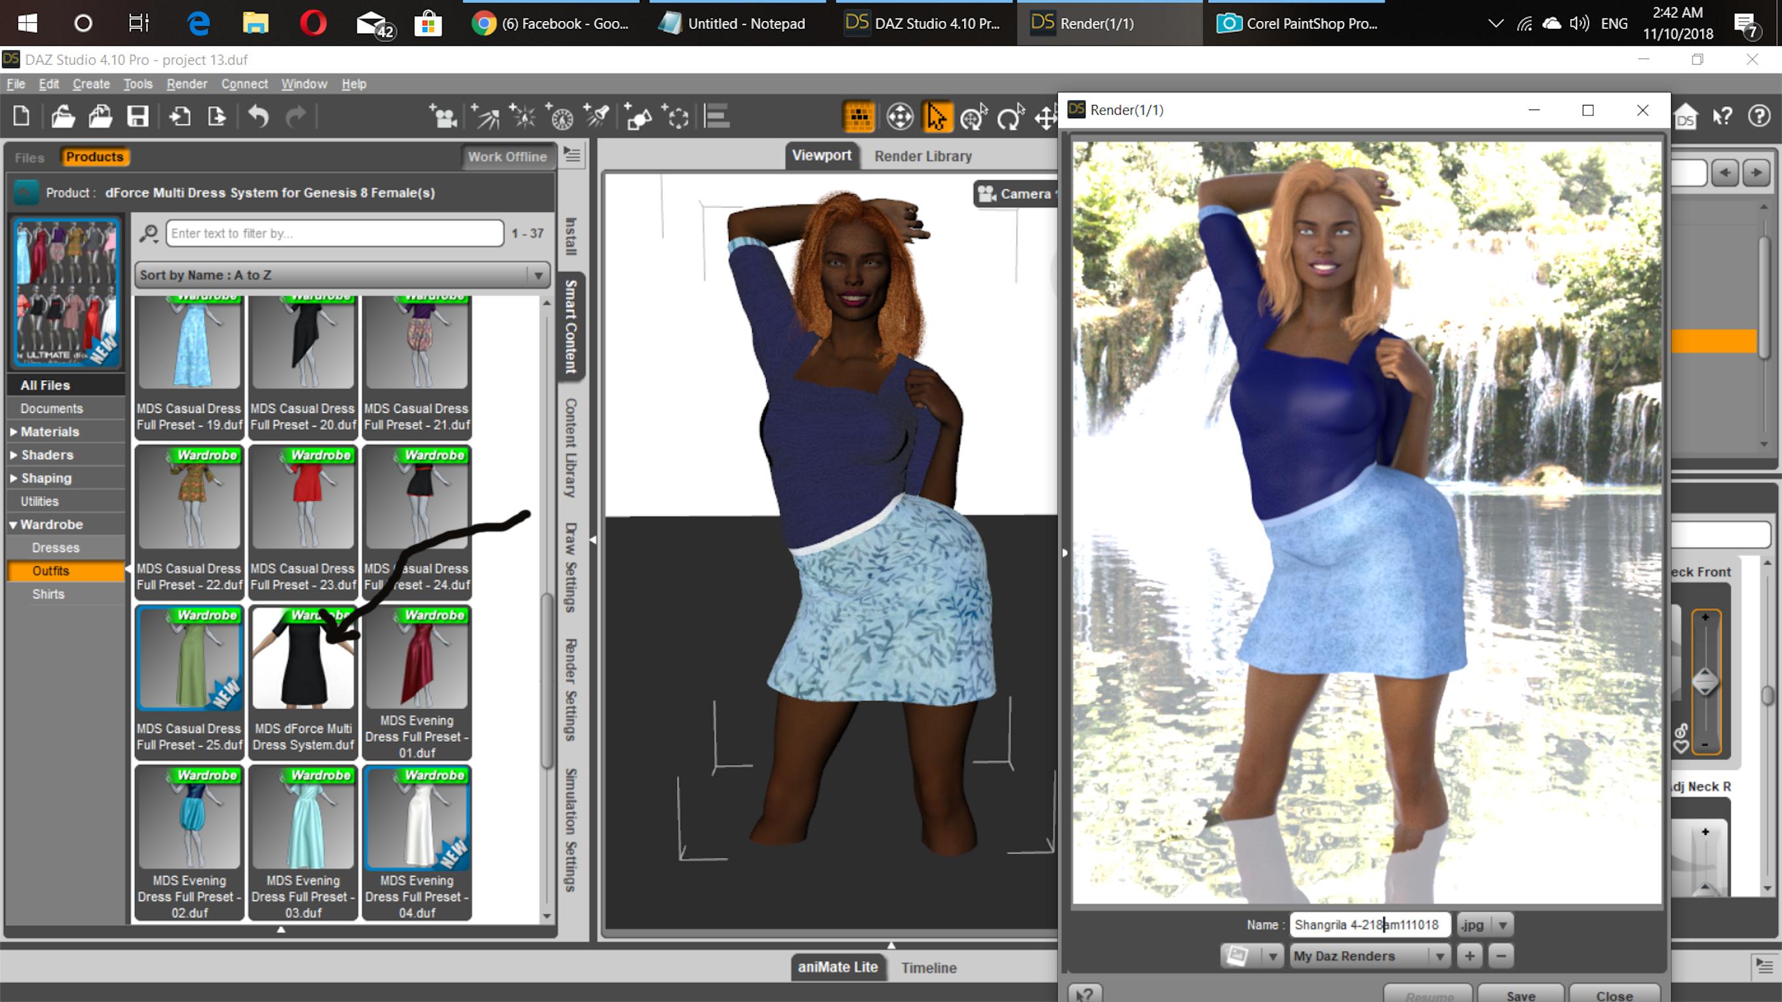Image resolution: width=1782 pixels, height=1002 pixels.
Task: Switch to the Render Library tab
Action: click(x=923, y=156)
